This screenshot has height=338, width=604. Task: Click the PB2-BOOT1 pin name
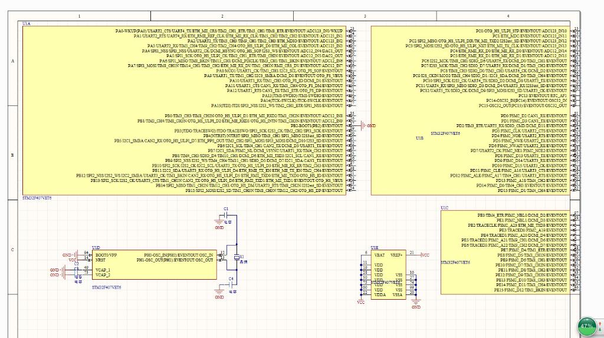[x=317, y=126]
